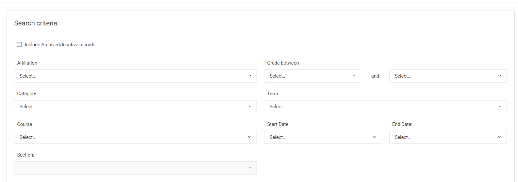Click the chevron arrow of the upper Grade limit dropdown

(500, 76)
